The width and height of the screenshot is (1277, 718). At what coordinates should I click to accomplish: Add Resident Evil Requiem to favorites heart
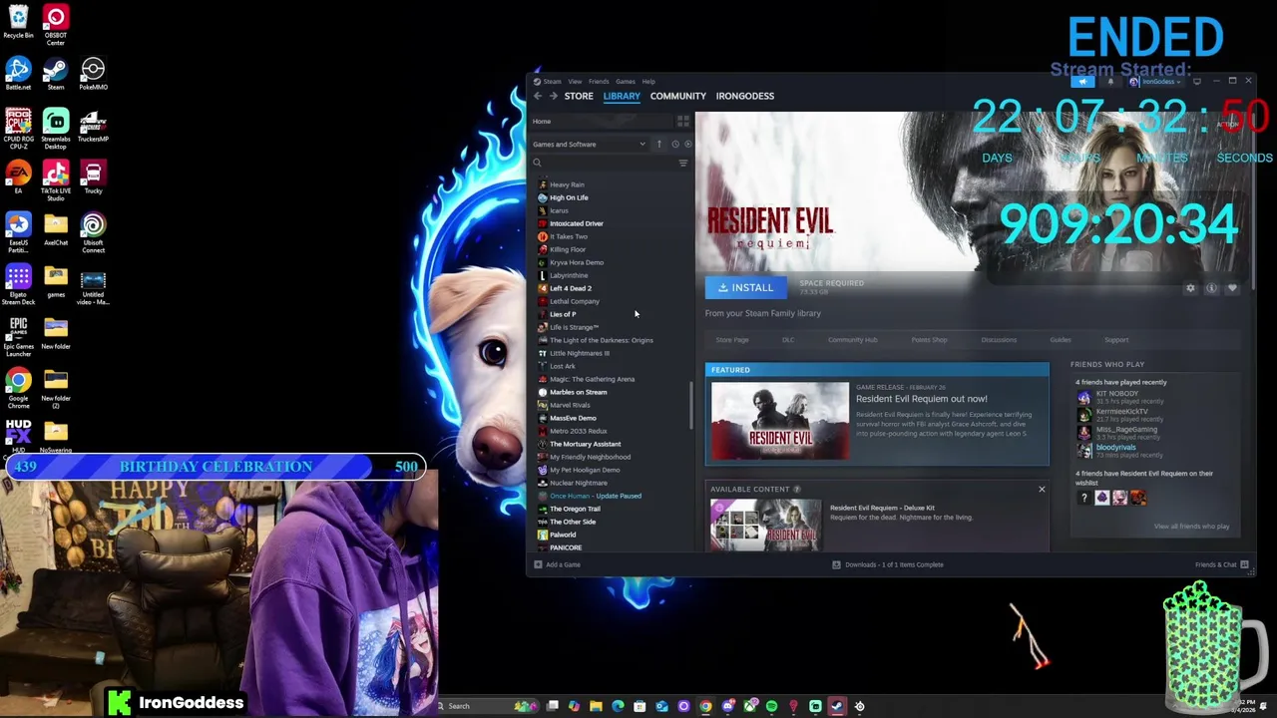point(1232,288)
